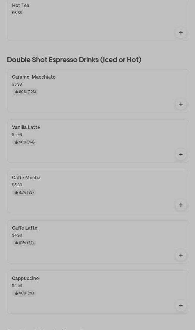The height and width of the screenshot is (330, 195).
Task: Add Caffe Mocha with plus button
Action: click(x=181, y=205)
